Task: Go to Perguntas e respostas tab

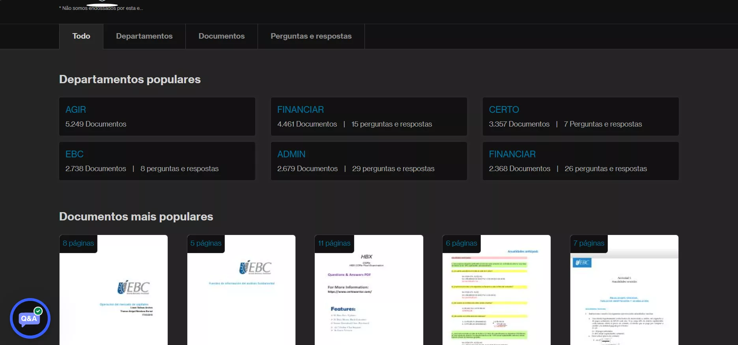Action: click(x=311, y=36)
